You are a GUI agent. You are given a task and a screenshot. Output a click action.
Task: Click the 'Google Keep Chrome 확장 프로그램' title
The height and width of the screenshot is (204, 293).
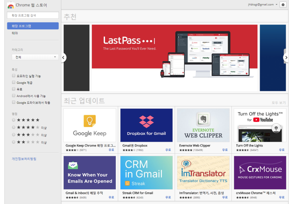tap(90, 145)
